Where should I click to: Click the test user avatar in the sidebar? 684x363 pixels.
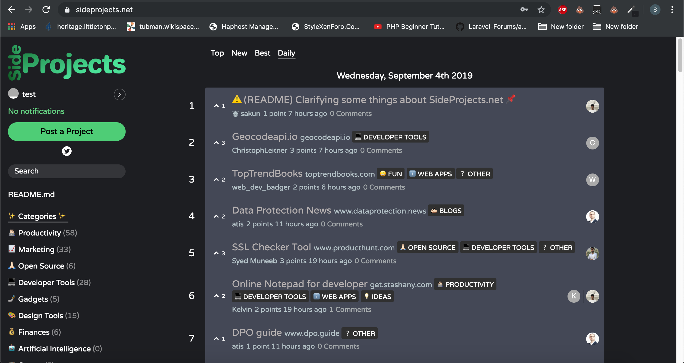pyautogui.click(x=13, y=94)
